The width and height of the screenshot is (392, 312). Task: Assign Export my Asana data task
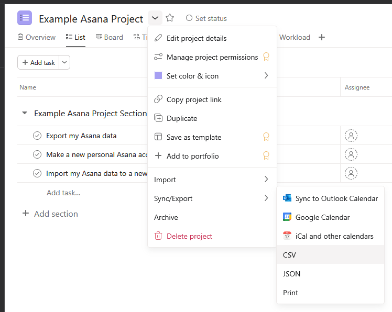(x=351, y=136)
